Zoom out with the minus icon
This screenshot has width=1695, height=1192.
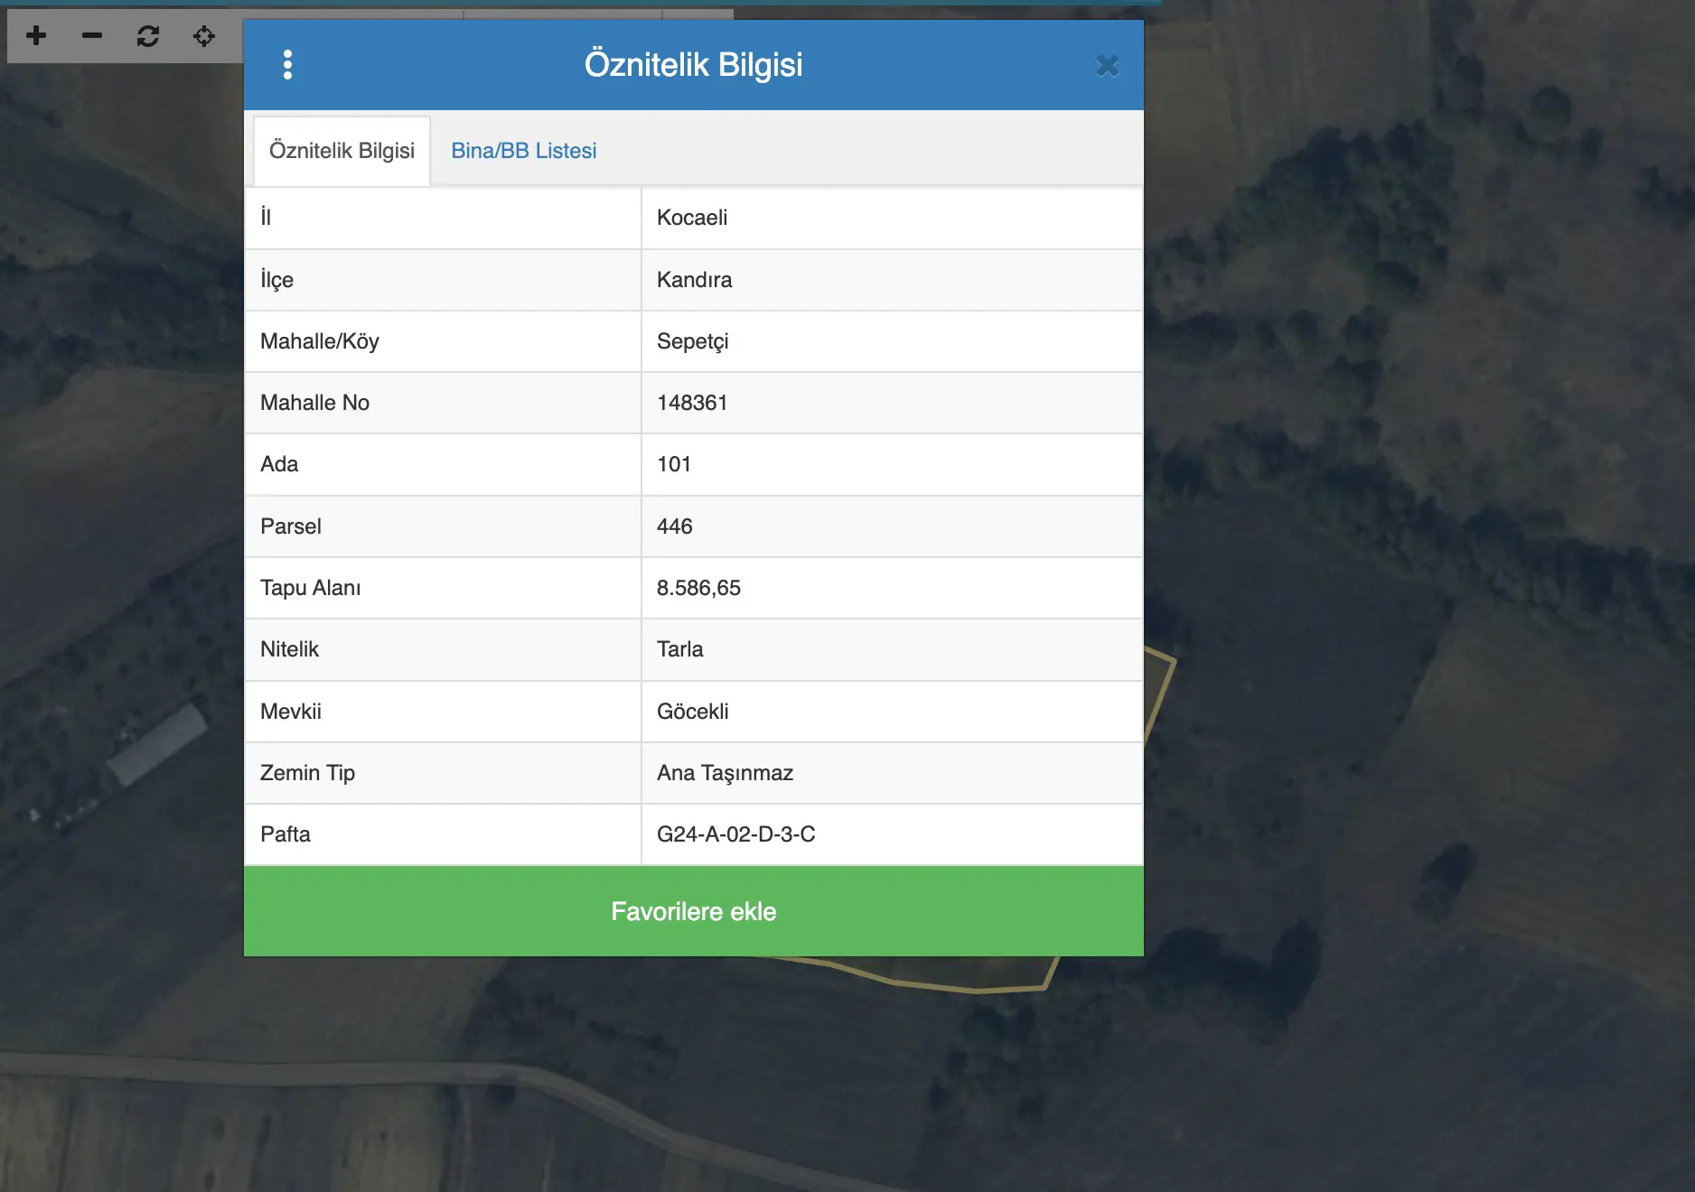92,36
